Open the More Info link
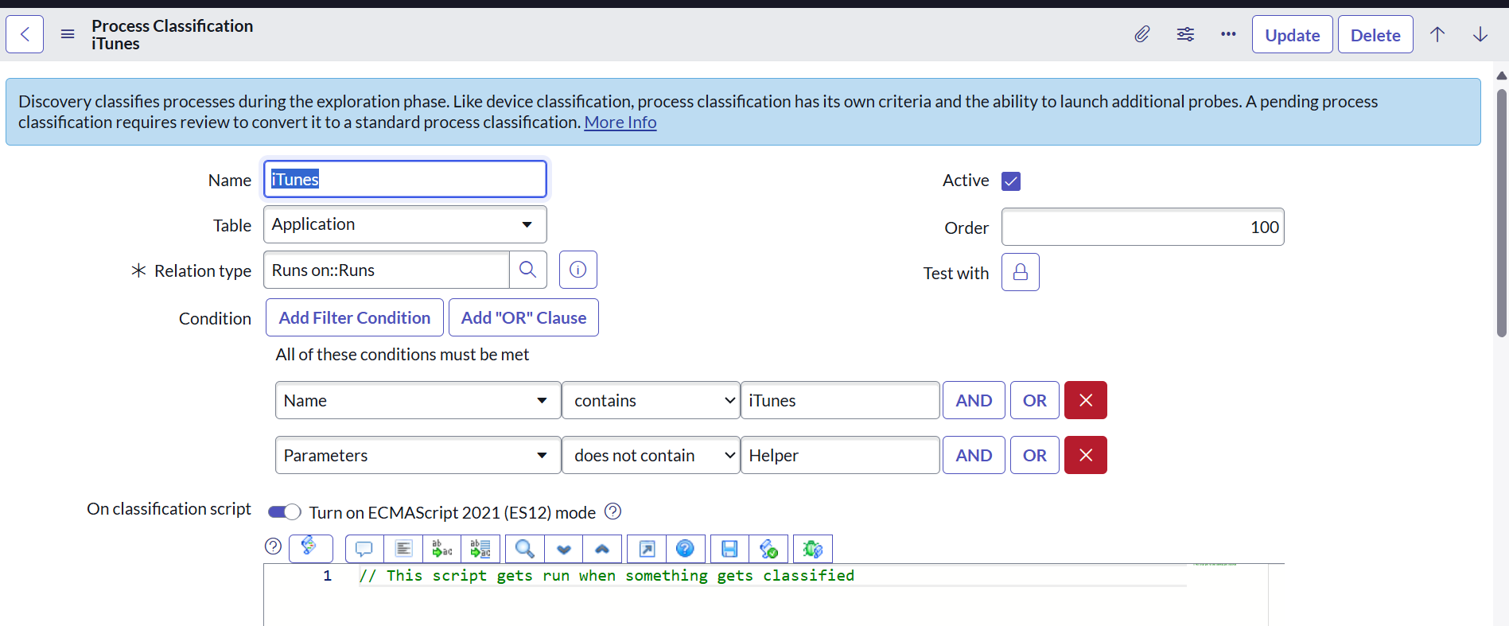 (x=620, y=122)
